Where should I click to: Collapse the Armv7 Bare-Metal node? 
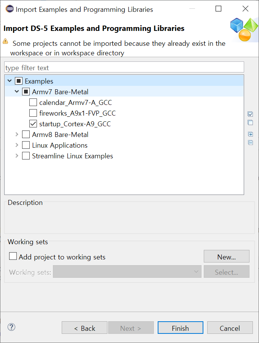click(x=17, y=92)
